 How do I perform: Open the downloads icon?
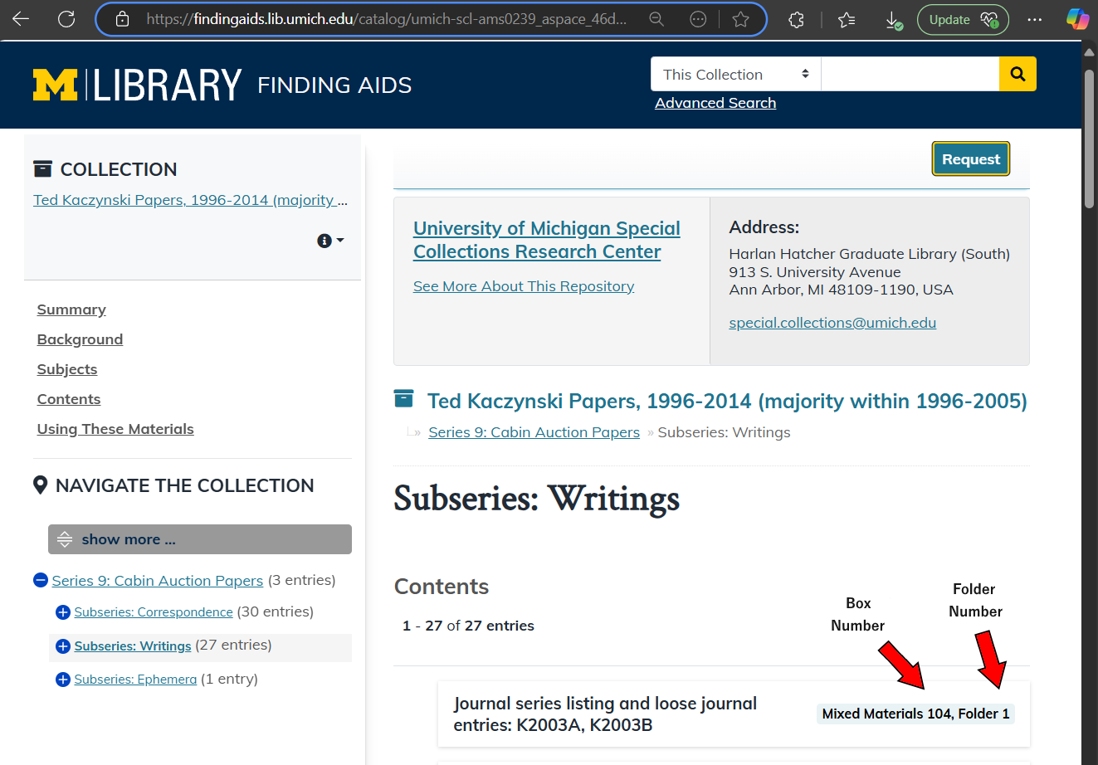pyautogui.click(x=893, y=20)
